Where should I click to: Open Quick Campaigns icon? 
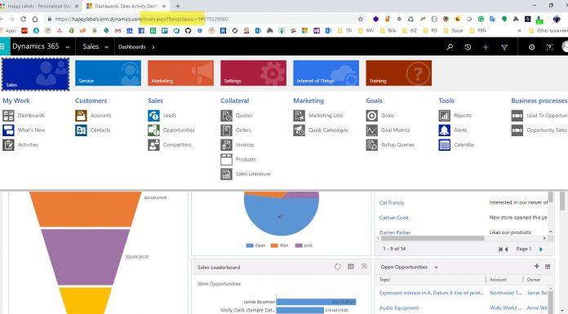pyautogui.click(x=300, y=130)
